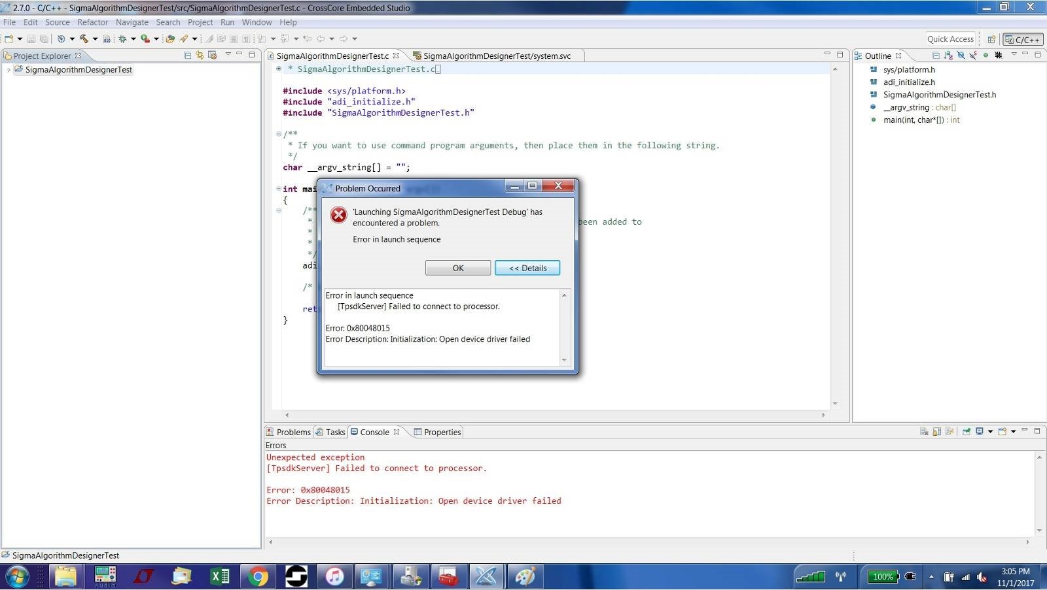Open the Open Console dropdown arrow
1047x590 pixels.
pyautogui.click(x=1013, y=431)
